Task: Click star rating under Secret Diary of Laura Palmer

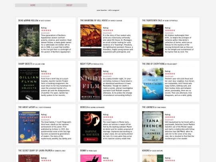Action: (46, 160)
